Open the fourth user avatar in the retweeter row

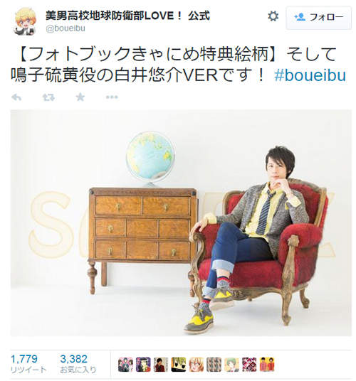179,365
